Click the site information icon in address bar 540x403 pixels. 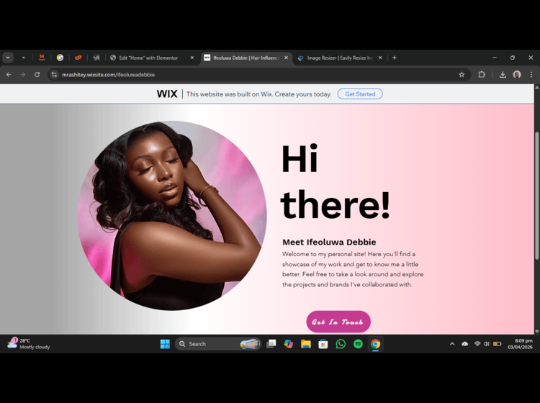click(x=54, y=74)
